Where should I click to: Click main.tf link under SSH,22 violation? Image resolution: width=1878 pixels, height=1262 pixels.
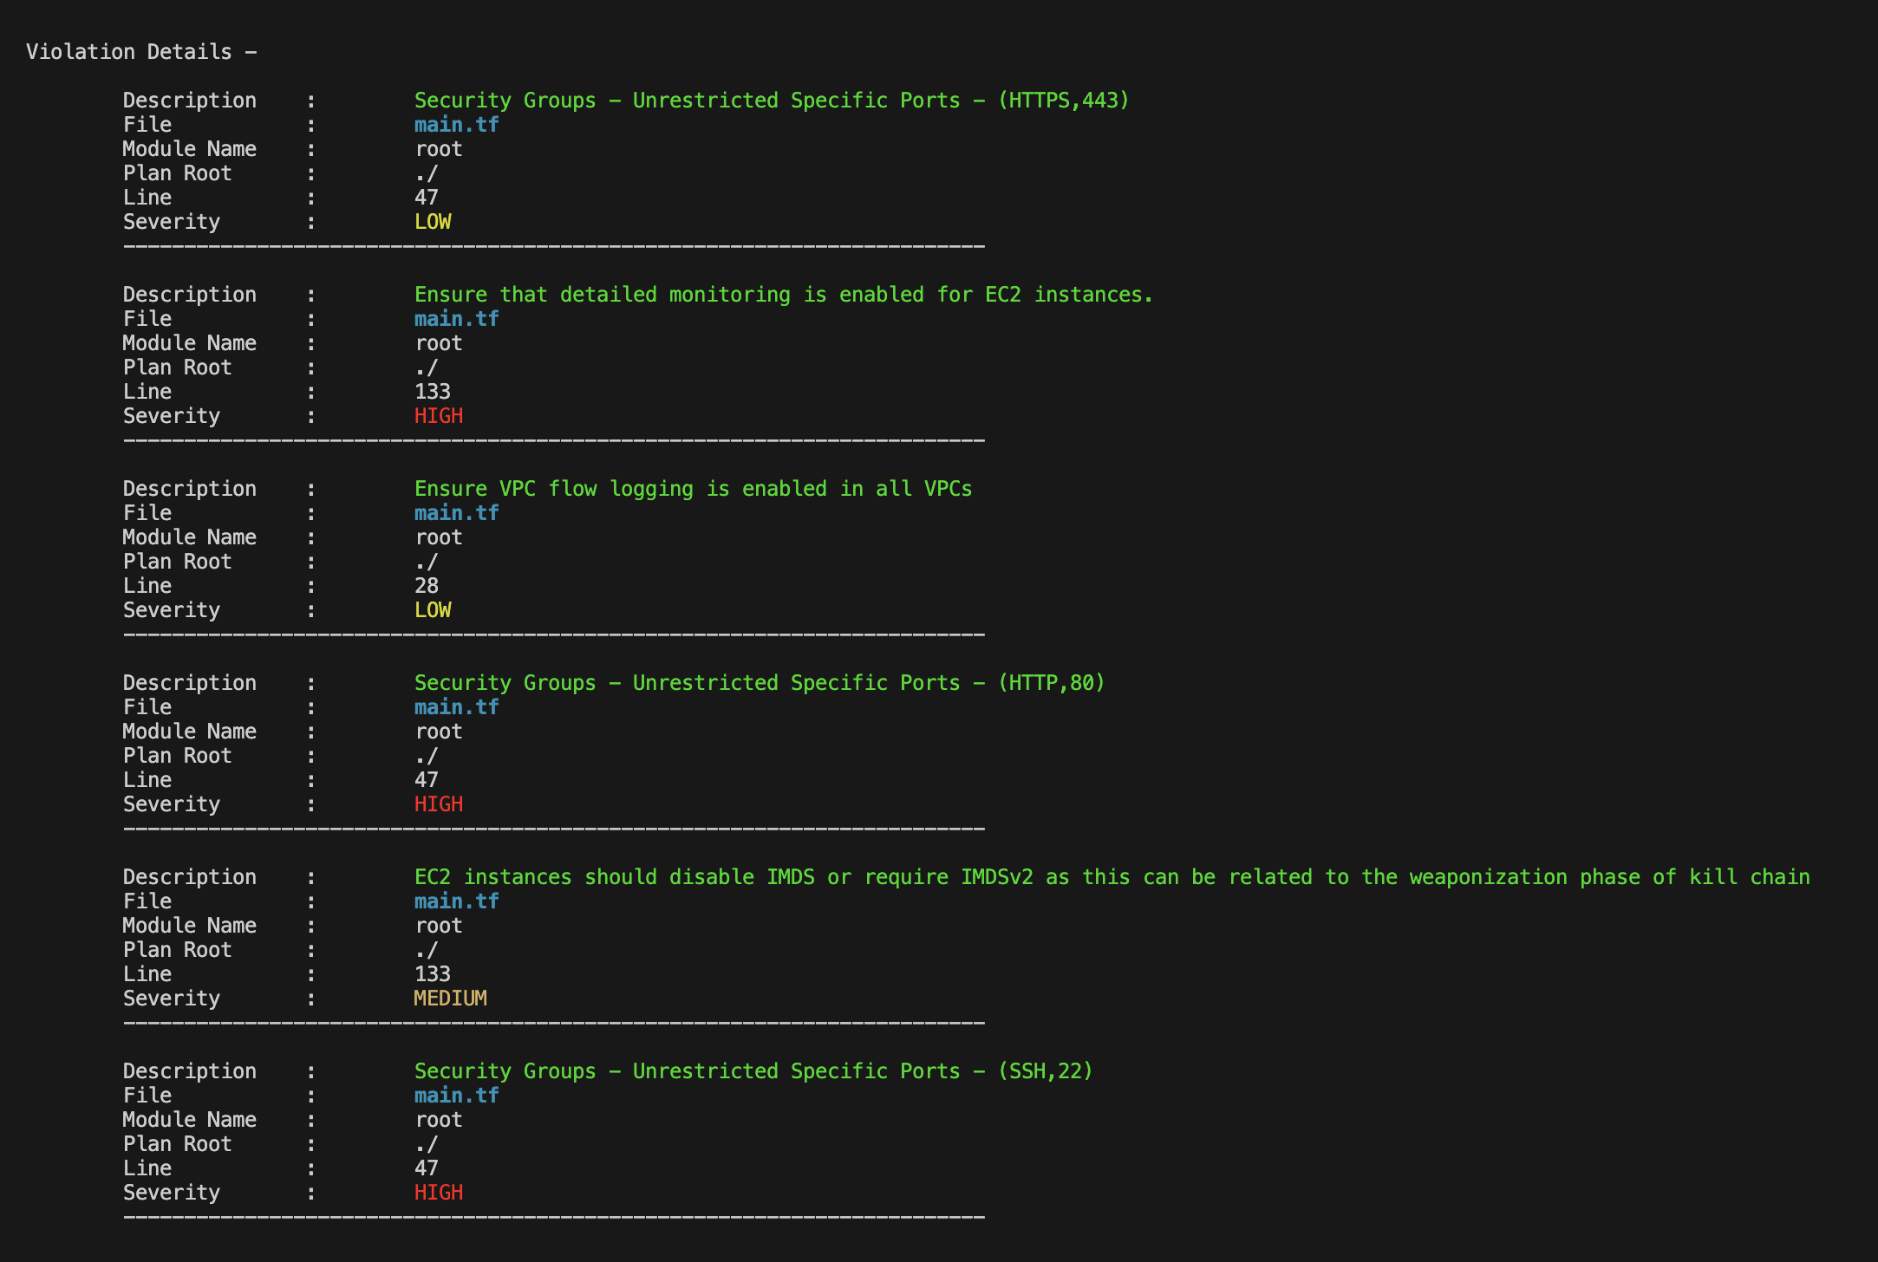456,1096
